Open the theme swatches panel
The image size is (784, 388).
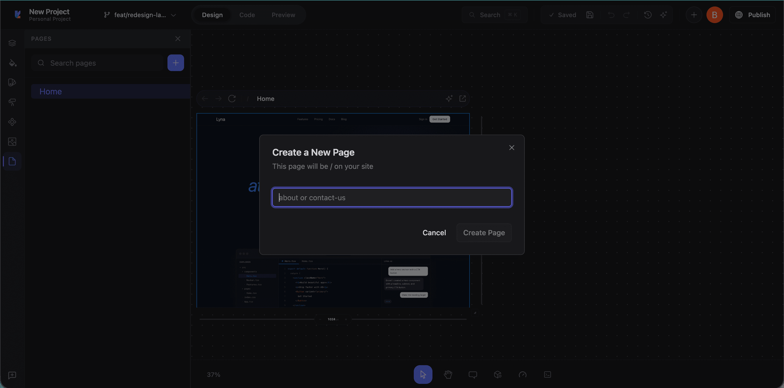(12, 82)
